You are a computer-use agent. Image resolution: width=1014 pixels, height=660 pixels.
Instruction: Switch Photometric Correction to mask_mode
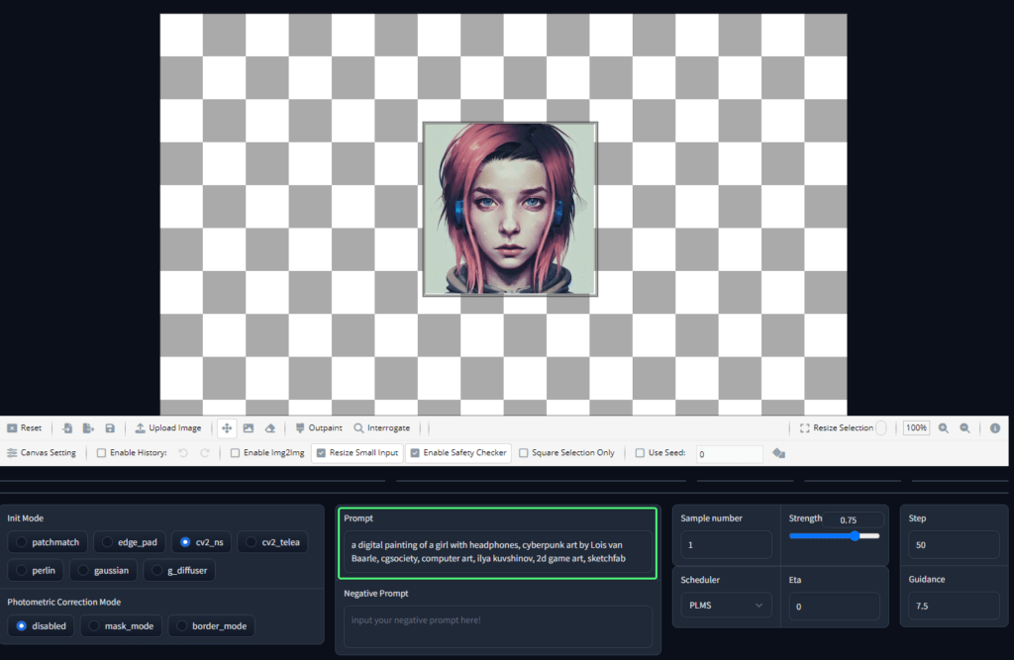click(121, 625)
